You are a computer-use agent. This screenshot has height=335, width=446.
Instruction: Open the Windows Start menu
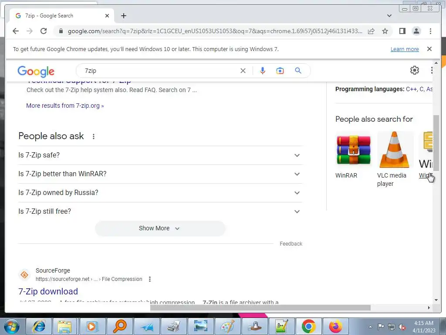pos(12,326)
